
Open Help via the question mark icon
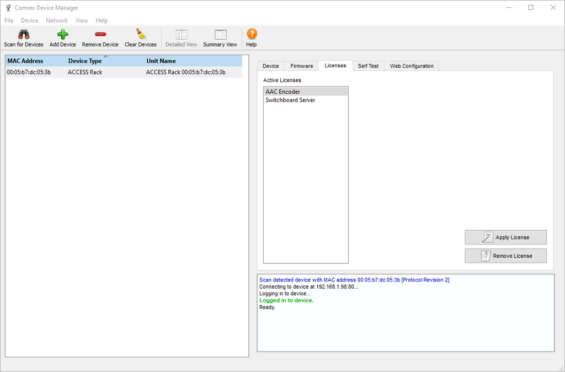pos(252,35)
